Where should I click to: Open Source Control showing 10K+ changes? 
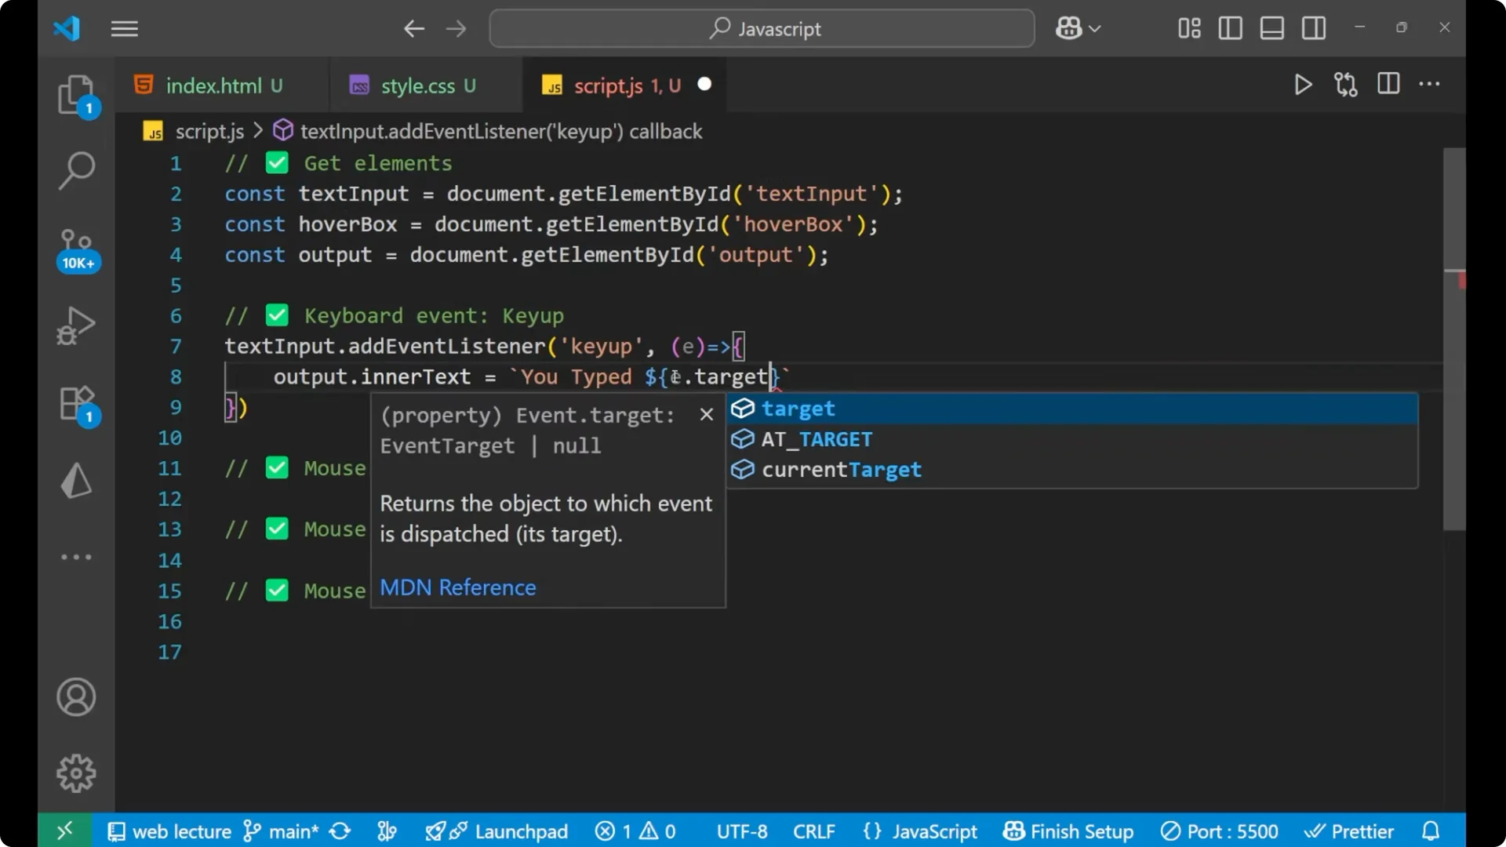(76, 247)
